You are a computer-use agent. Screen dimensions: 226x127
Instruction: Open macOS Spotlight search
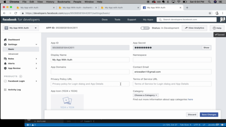[x=209, y=2]
